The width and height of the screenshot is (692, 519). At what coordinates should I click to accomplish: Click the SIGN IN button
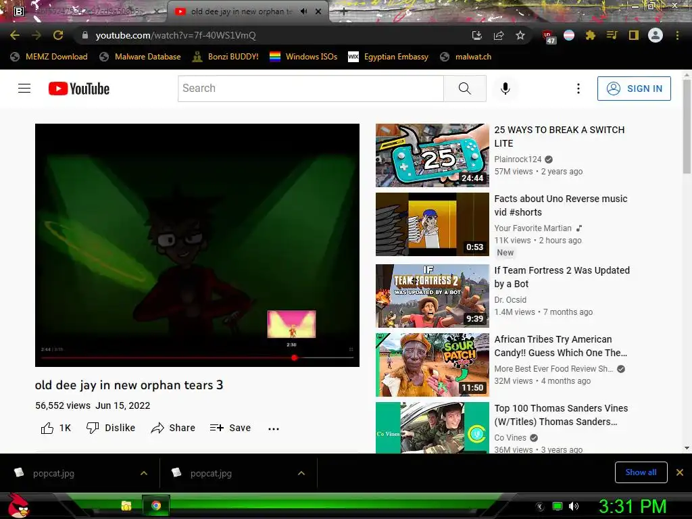tap(634, 89)
